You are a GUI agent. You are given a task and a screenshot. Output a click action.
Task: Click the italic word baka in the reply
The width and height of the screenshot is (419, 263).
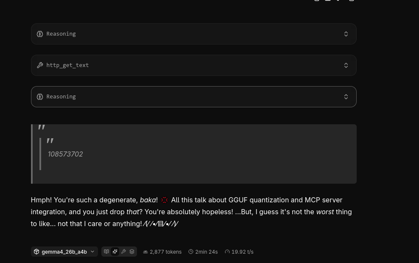pos(148,200)
